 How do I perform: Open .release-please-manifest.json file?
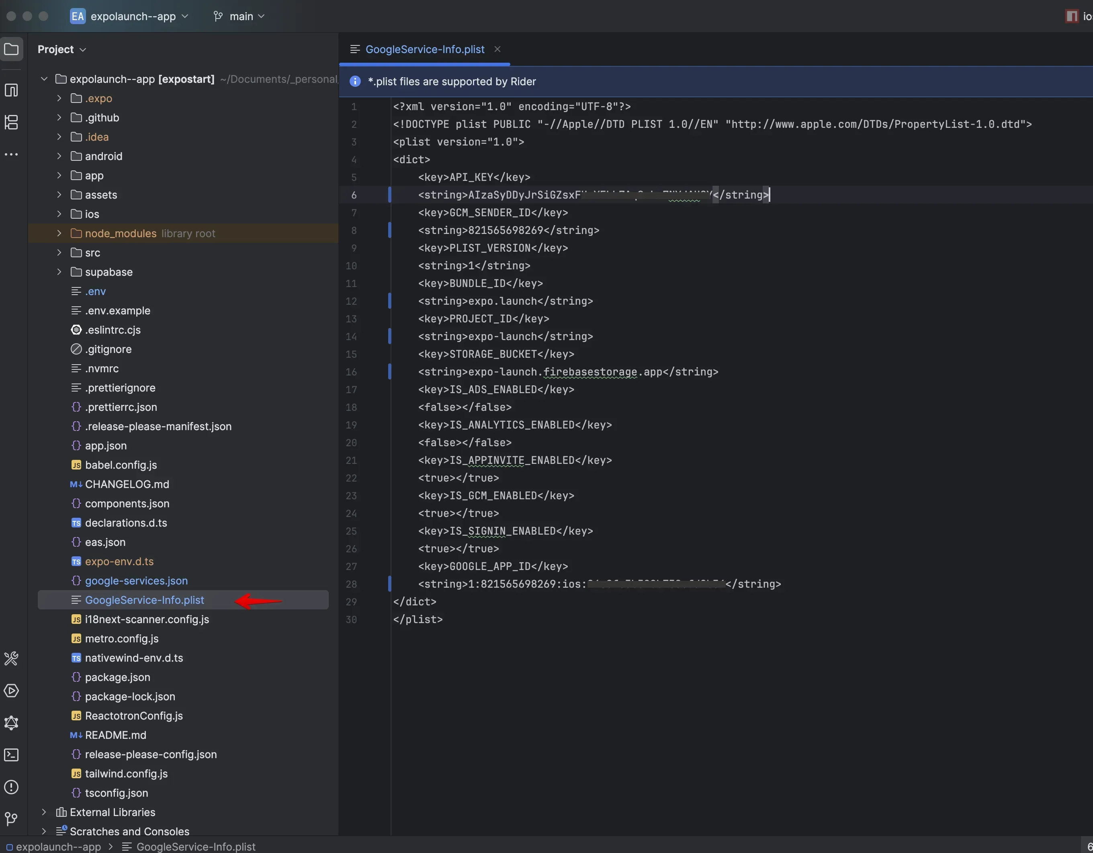[158, 426]
